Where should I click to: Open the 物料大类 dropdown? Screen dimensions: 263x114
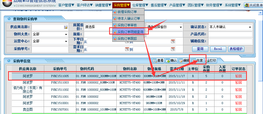[x=66, y=34]
